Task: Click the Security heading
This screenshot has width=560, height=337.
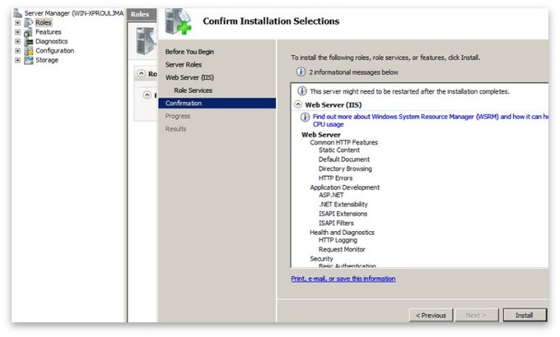Action: pos(321,259)
